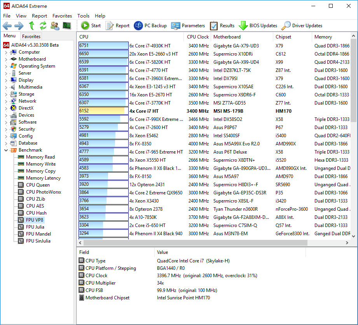Viewport: 358px width, 325px height.
Task: Select the Server tree icon
Action: (14, 73)
